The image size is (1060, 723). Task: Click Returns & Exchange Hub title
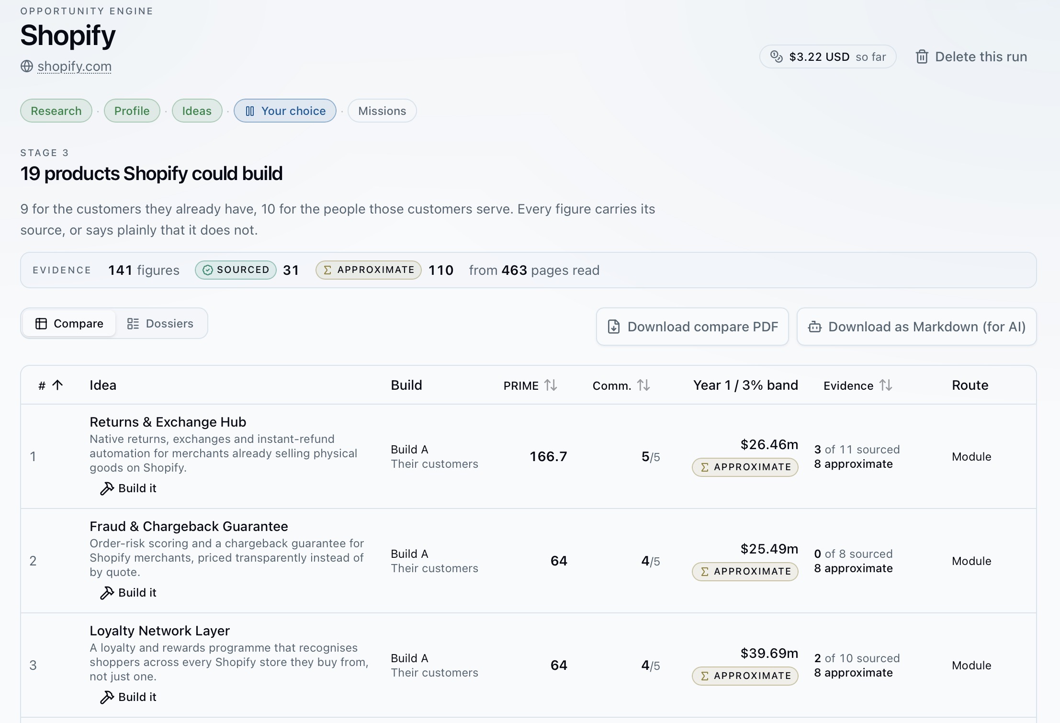coord(168,422)
